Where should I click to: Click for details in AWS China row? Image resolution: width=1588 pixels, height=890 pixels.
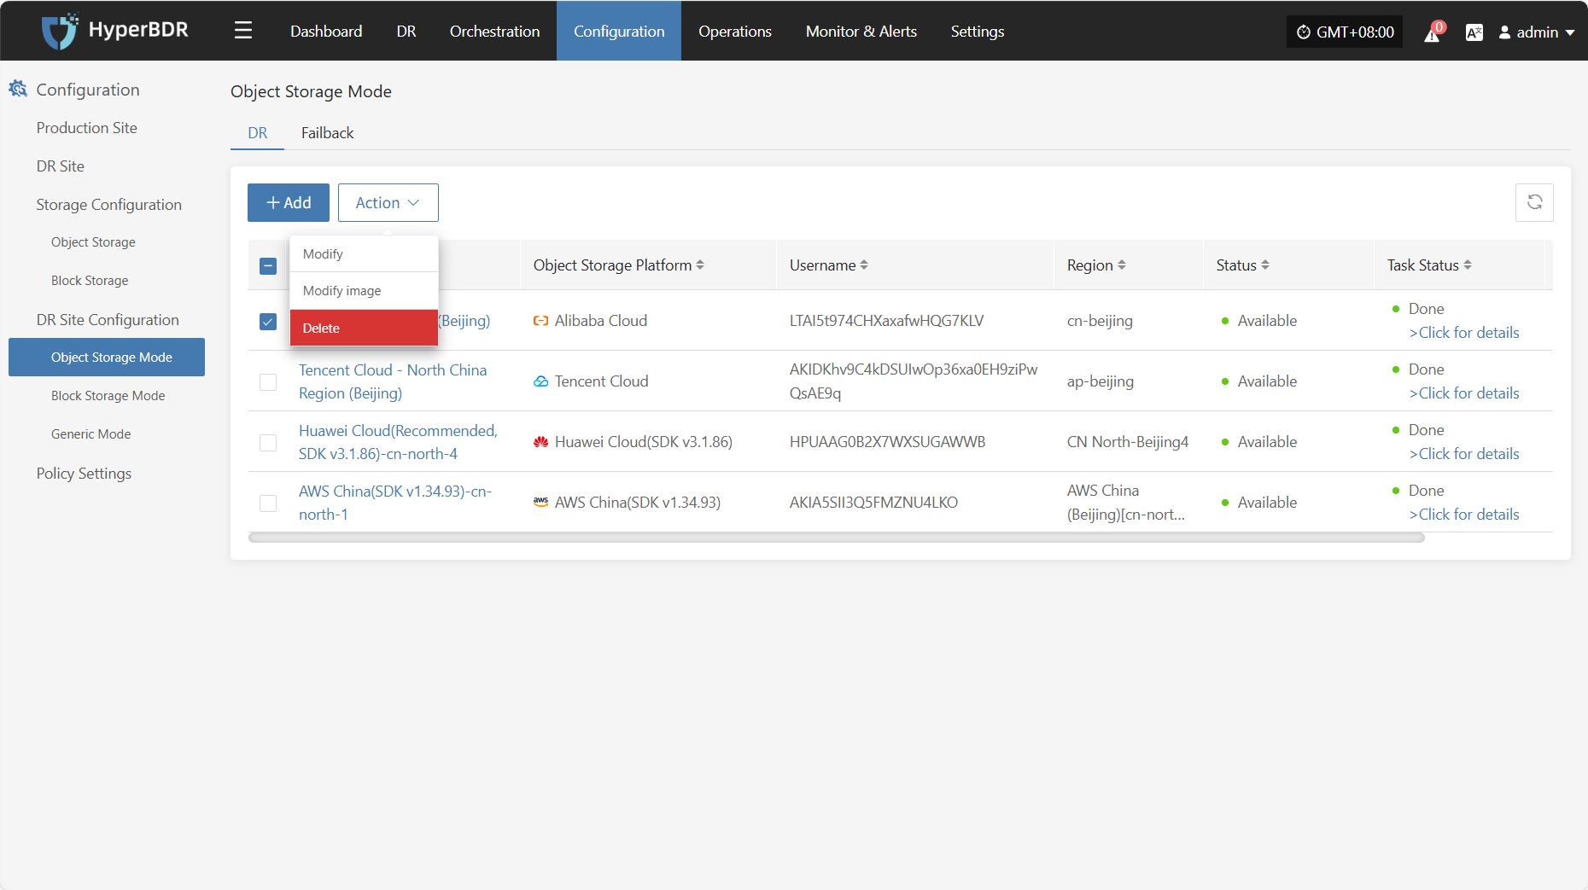1464,515
